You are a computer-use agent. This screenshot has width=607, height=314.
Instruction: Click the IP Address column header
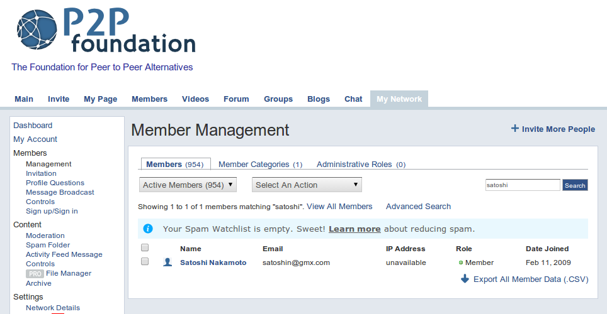(x=406, y=249)
